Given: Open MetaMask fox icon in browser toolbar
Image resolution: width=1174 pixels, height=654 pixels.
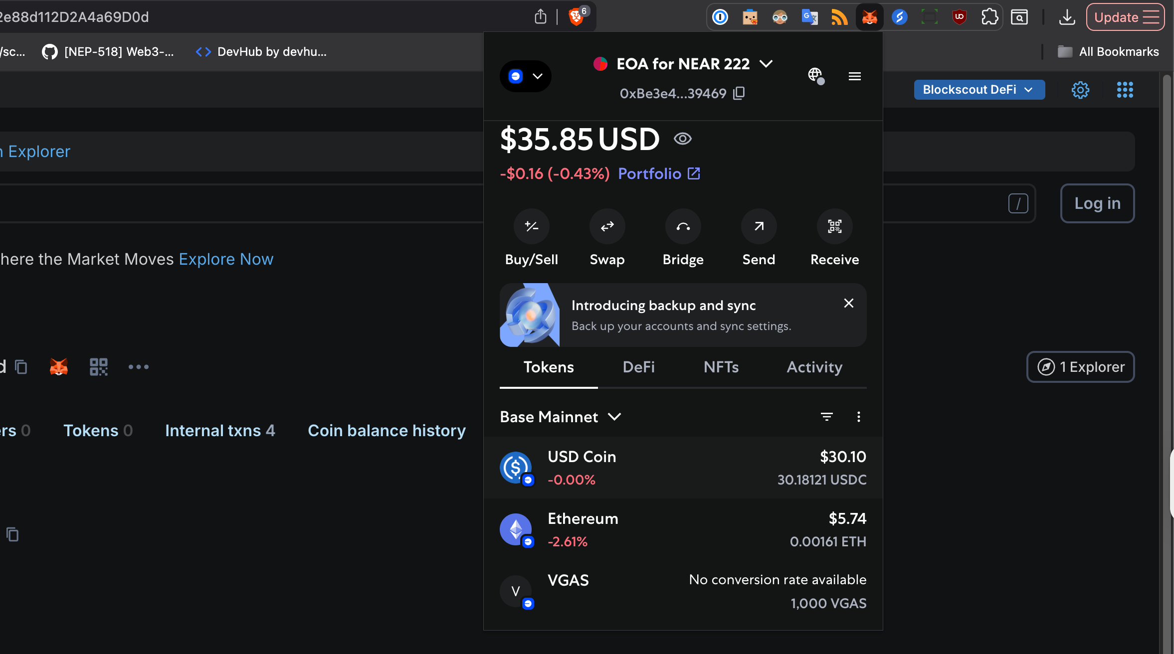Looking at the screenshot, I should [870, 16].
